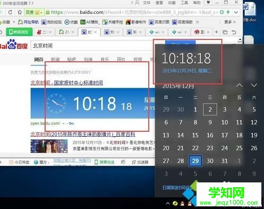Screen dimensions: 264x209
Task: Select December 25 in the calendar
Action: [239, 148]
